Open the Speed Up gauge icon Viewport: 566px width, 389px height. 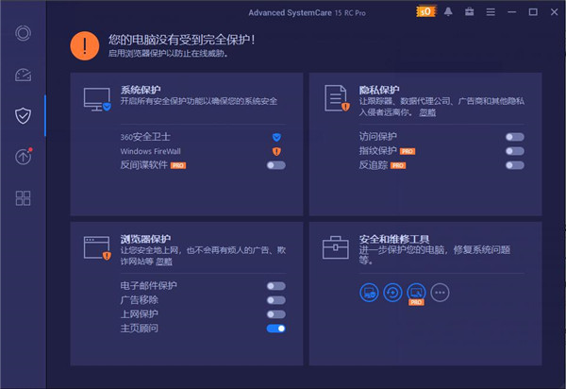point(23,75)
